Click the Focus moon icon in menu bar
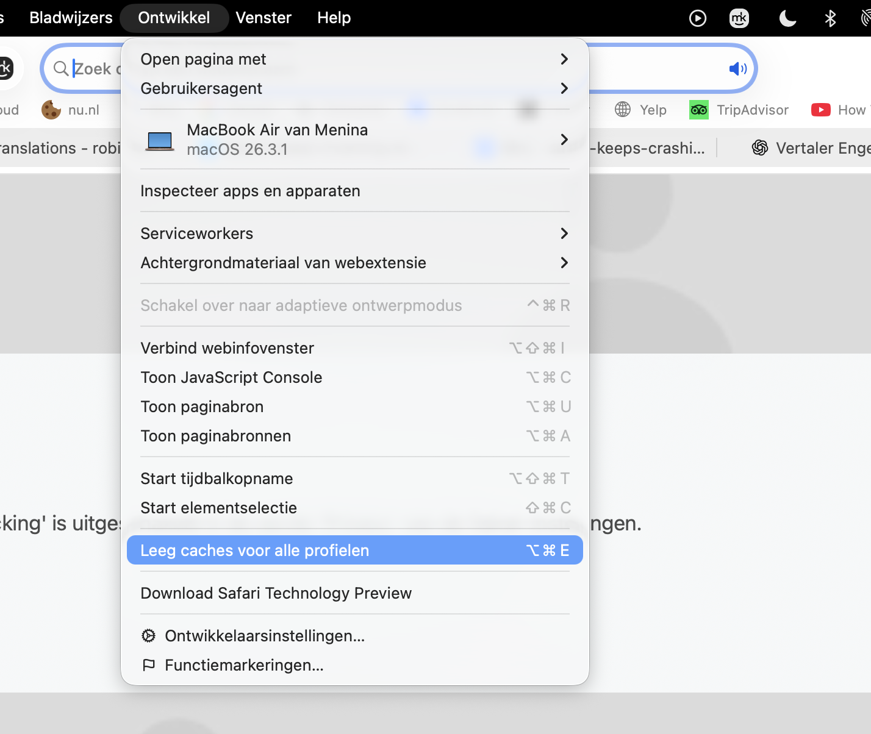Image resolution: width=871 pixels, height=734 pixels. pos(787,18)
